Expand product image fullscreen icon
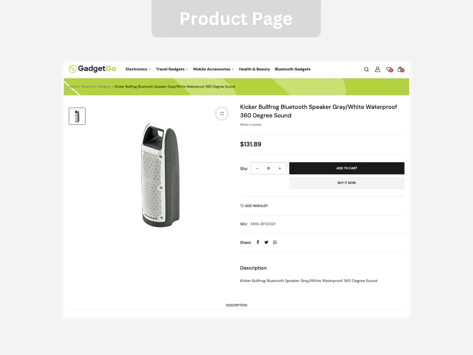The width and height of the screenshot is (473, 355). [x=222, y=114]
